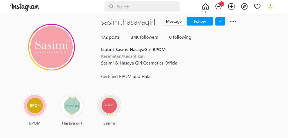Open the 0 following list
The height and width of the screenshot is (138, 288).
tap(180, 37)
